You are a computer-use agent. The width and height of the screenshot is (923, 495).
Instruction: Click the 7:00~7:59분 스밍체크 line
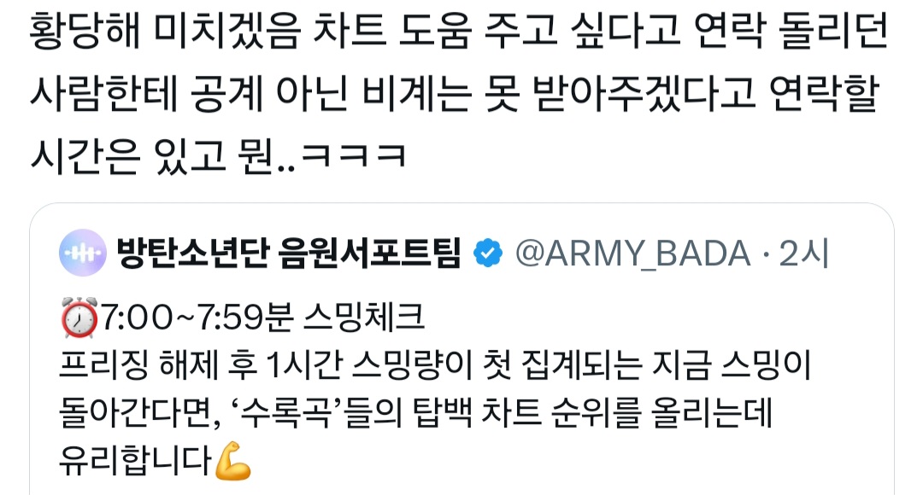pyautogui.click(x=242, y=317)
